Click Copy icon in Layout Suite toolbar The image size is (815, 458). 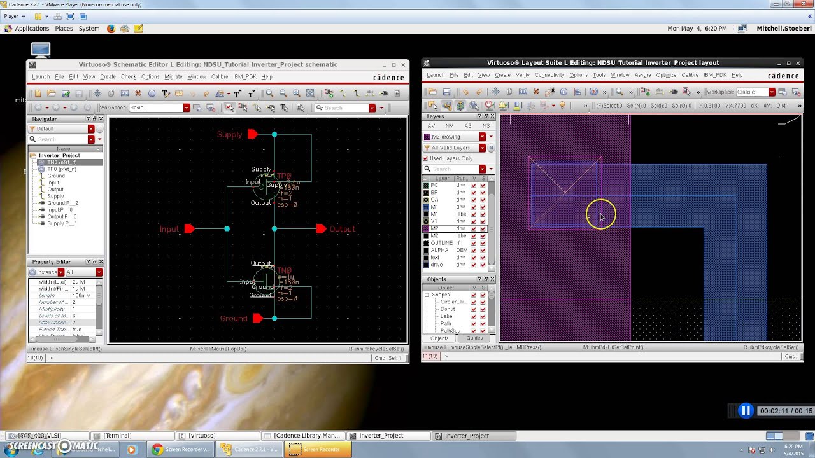point(509,92)
